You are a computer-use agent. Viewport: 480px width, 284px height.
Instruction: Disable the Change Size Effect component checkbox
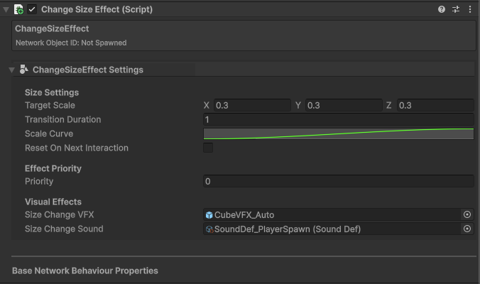(32, 10)
